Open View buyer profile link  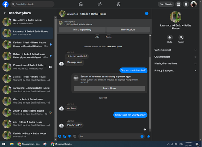pos(114,46)
